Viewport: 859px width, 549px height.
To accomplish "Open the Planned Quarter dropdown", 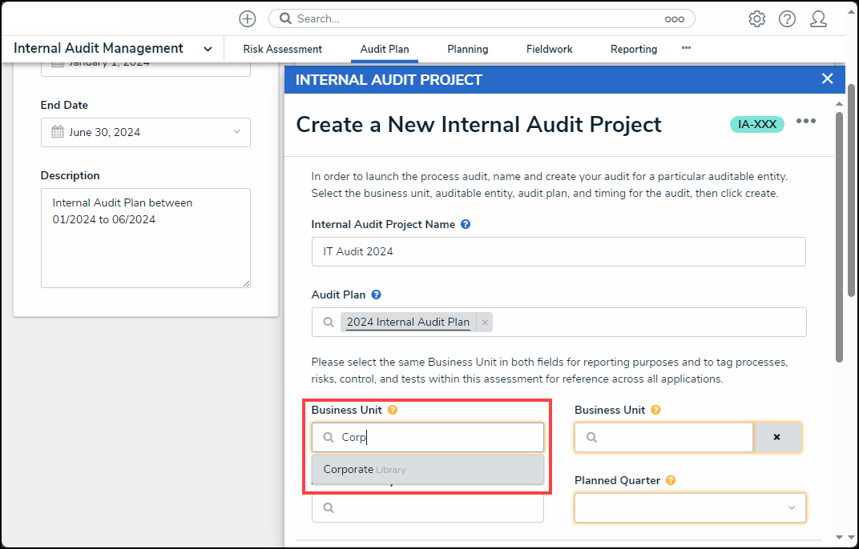I will 689,507.
